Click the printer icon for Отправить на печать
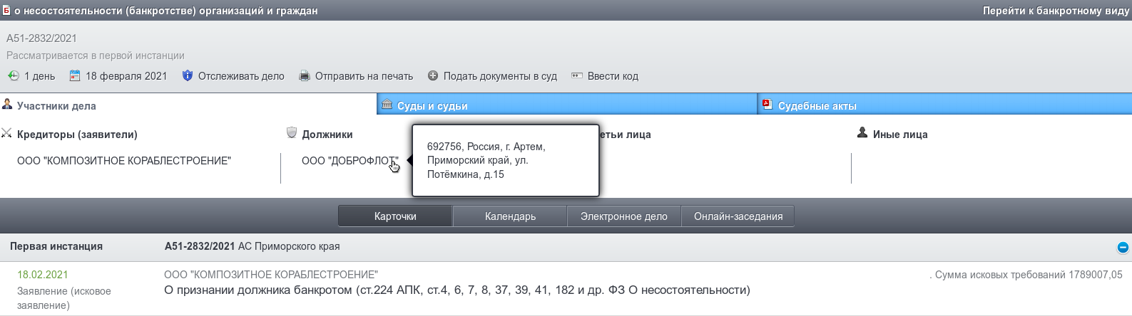This screenshot has width=1132, height=316. point(305,76)
